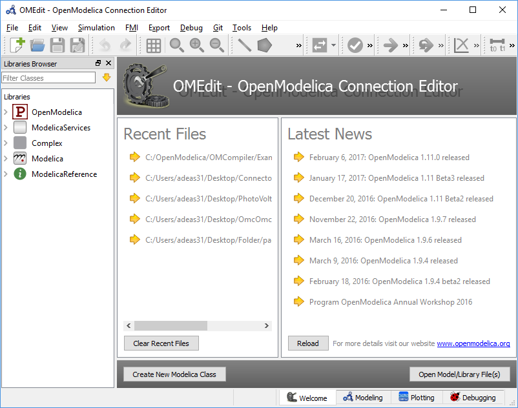Click the Check Model checkmark icon
The image size is (518, 408).
pos(355,45)
